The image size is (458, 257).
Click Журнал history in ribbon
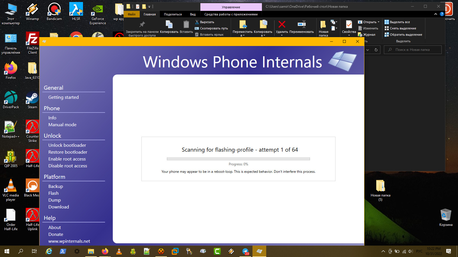[367, 35]
